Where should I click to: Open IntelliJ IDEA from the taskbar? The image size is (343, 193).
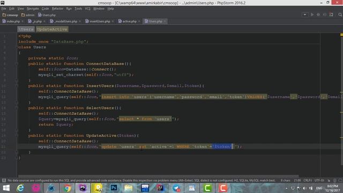pyautogui.click(x=160, y=188)
